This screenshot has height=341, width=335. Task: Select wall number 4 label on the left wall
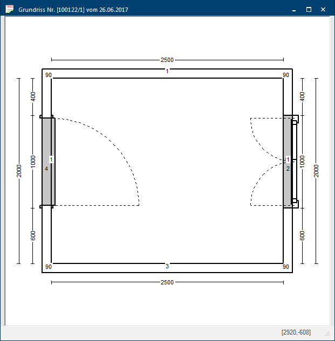coord(46,169)
